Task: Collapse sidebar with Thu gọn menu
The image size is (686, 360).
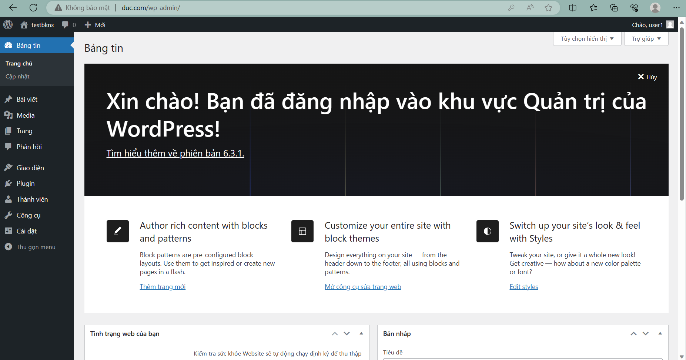Action: click(37, 247)
